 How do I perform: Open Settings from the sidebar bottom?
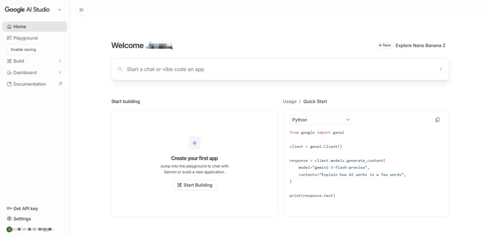pos(22,219)
